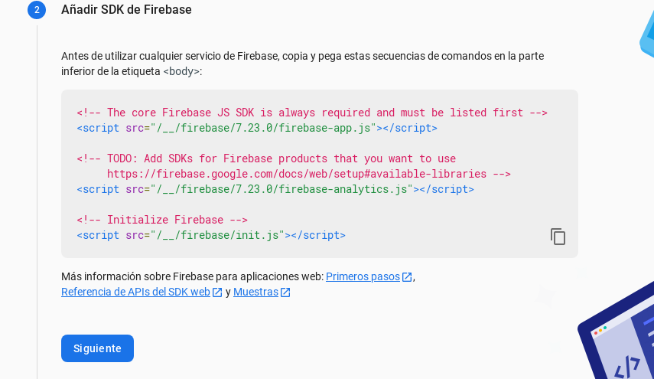Click external-link icon next to Muestras
This screenshot has height=379, width=654.
pos(285,292)
